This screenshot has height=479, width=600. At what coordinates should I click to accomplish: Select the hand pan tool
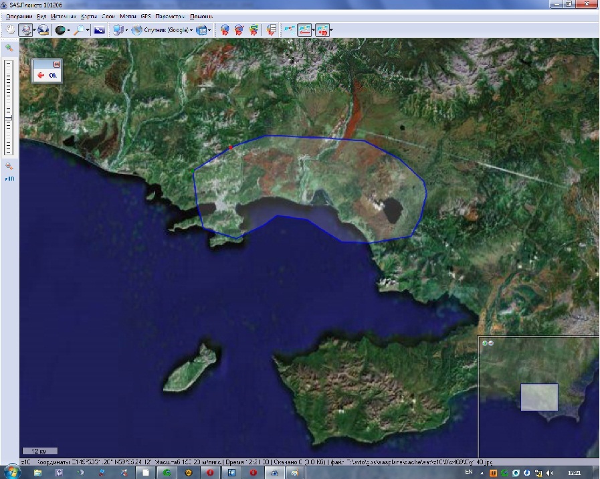click(x=11, y=30)
